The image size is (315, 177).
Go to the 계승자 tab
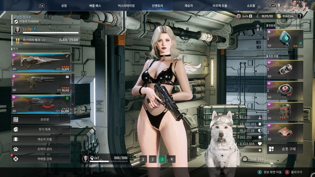click(188, 6)
